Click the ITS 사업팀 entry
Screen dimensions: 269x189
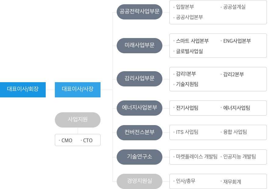pos(187,132)
